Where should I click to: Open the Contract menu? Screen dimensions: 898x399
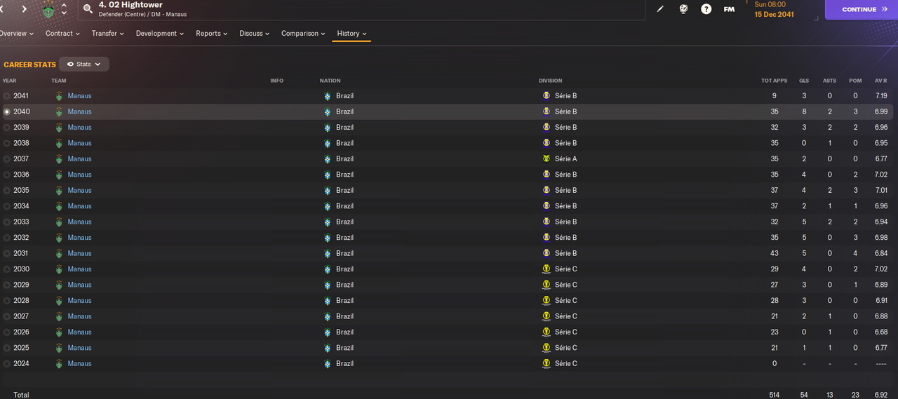(x=62, y=33)
